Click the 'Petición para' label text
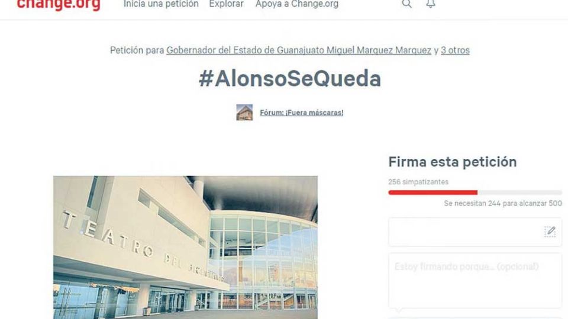 (137, 50)
